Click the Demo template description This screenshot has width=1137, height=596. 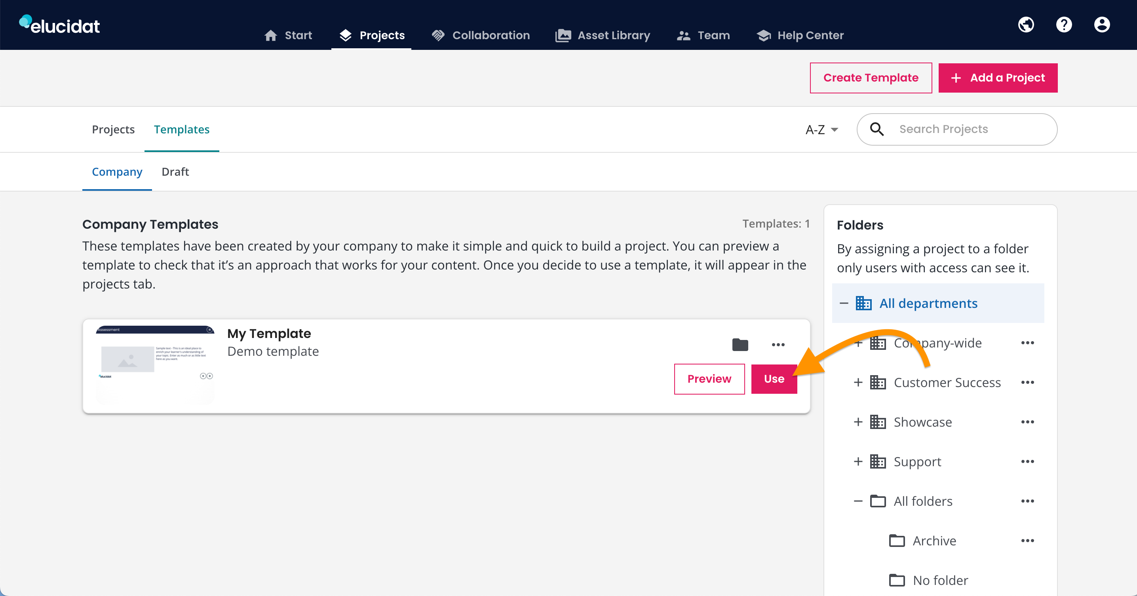273,351
